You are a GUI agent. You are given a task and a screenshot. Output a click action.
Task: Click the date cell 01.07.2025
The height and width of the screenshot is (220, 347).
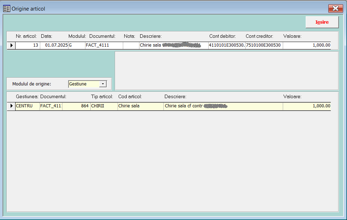point(54,45)
